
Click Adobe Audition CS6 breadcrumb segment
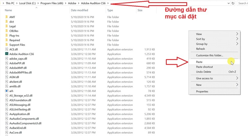click(x=93, y=3)
